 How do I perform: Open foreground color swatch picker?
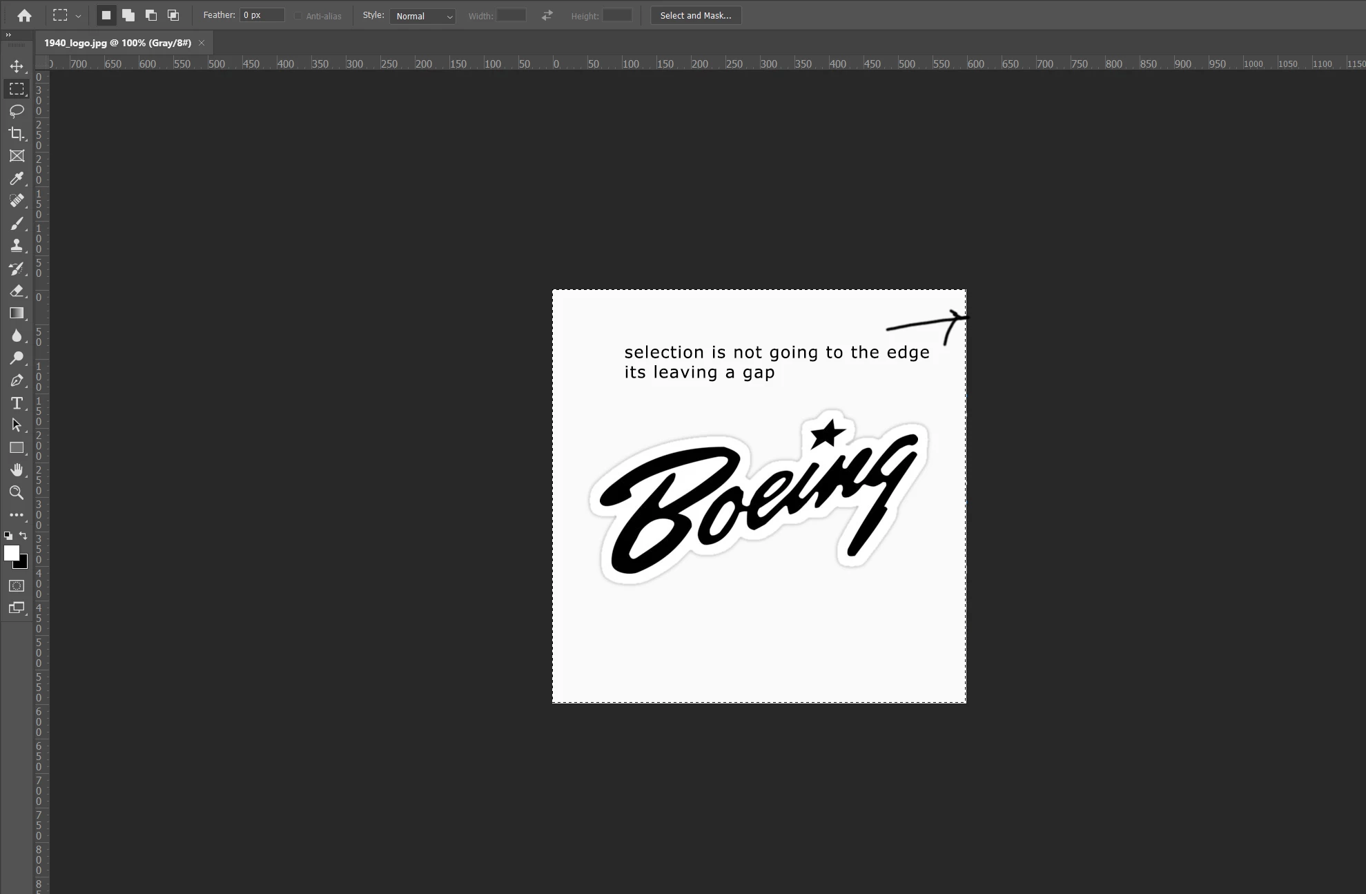pyautogui.click(x=11, y=553)
